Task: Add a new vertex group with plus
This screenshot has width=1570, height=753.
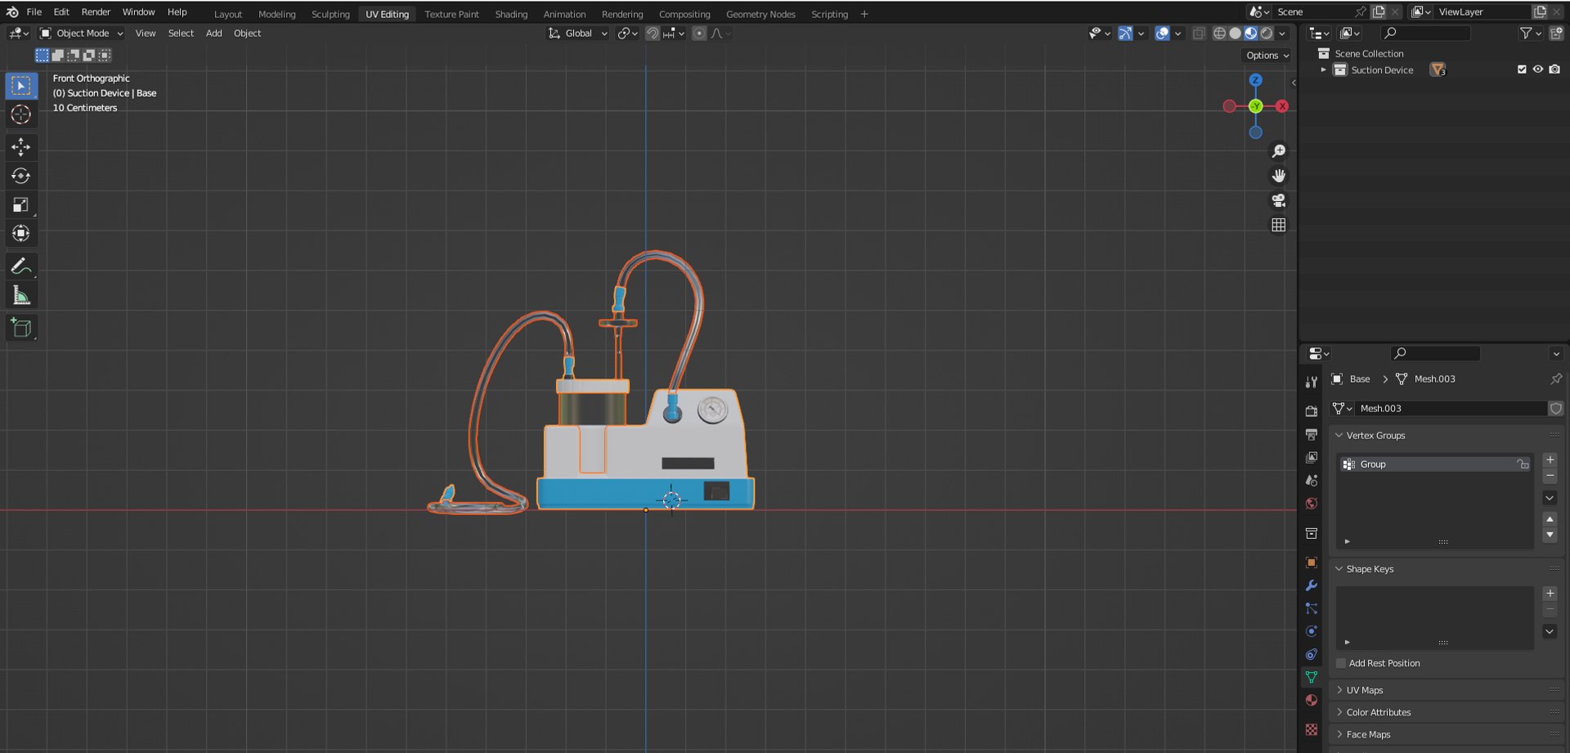Action: point(1550,460)
